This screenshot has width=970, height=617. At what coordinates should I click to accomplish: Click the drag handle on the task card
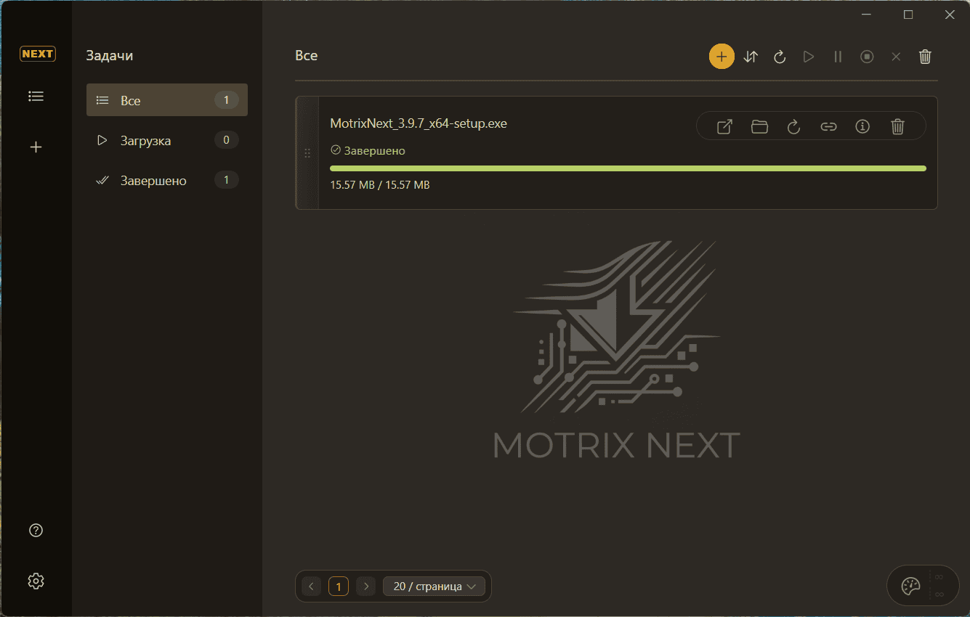point(307,153)
